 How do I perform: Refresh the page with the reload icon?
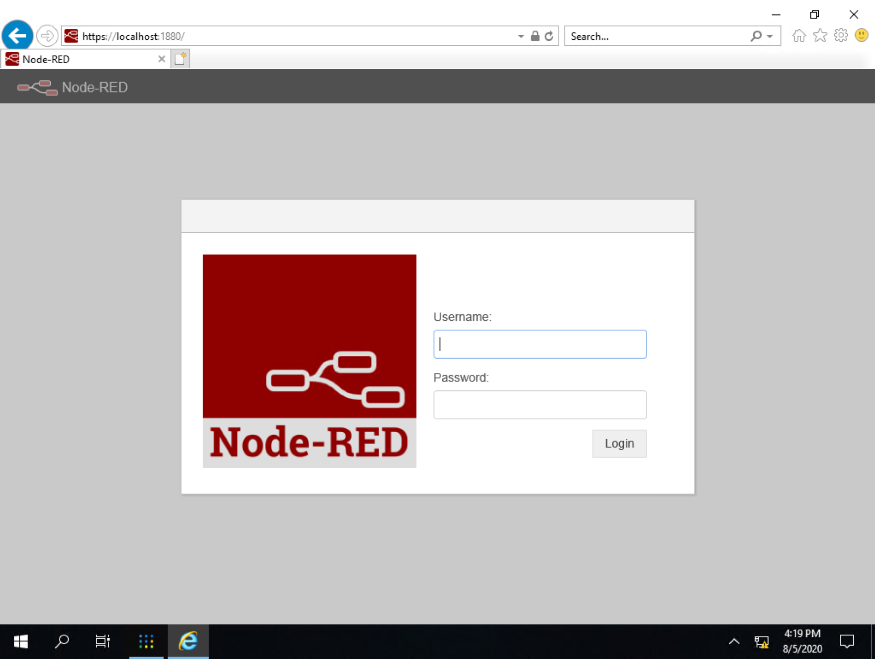tap(549, 36)
